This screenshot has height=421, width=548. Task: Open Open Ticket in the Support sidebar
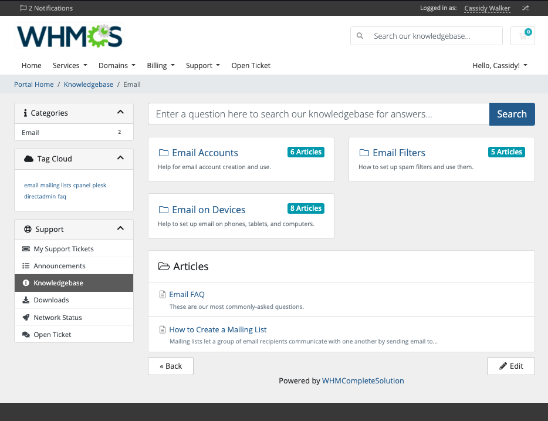point(74,334)
